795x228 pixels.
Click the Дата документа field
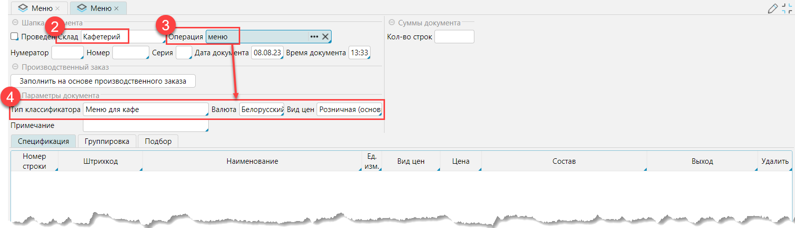(267, 53)
